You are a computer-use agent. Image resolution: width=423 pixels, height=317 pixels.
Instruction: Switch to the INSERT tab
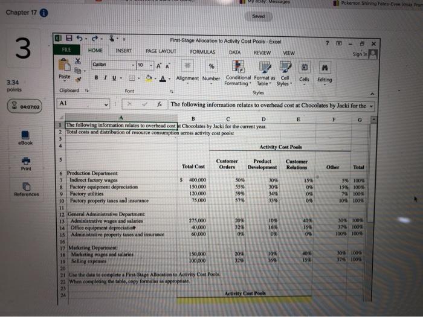tap(123, 51)
